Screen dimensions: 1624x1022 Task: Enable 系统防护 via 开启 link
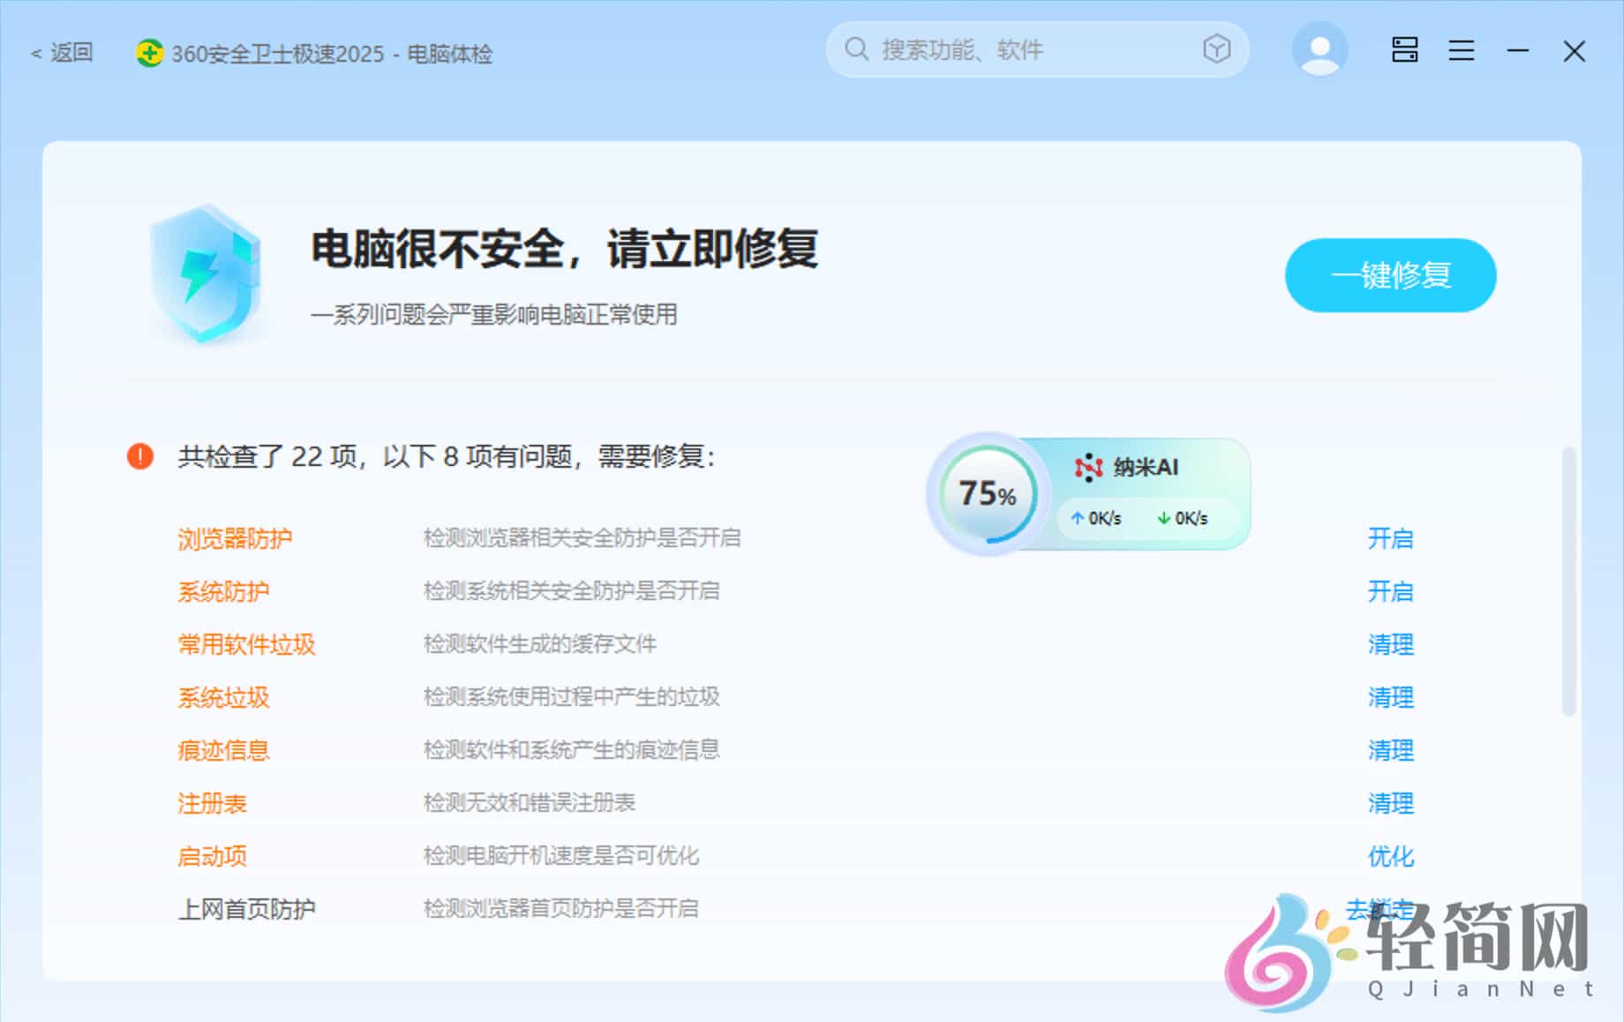(1390, 592)
